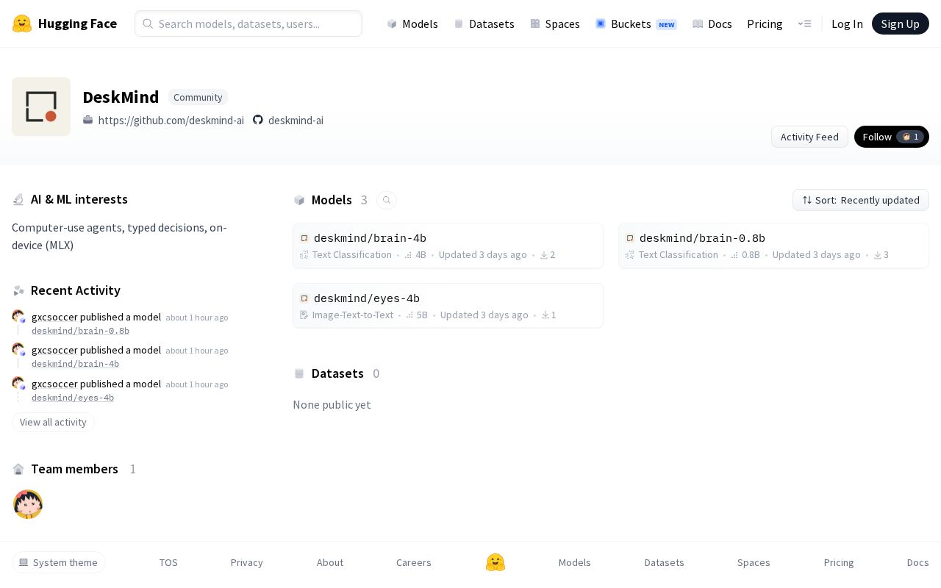Open the https://github.com/deskmind-ai website link
Viewport: 941px width, 588px height.
(171, 120)
